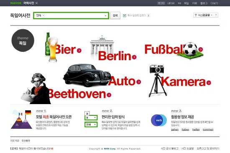This screenshot has height=153, width=230.
Task: Click the blue verb circle icon
Action: [x=159, y=120]
